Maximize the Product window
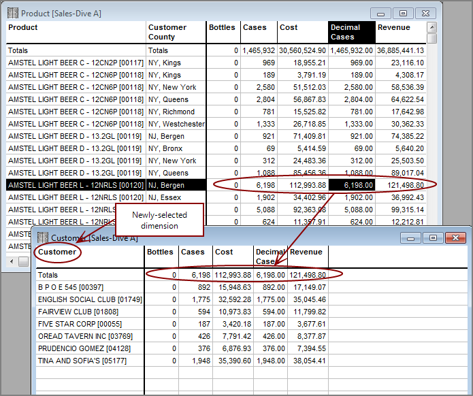 coord(403,14)
